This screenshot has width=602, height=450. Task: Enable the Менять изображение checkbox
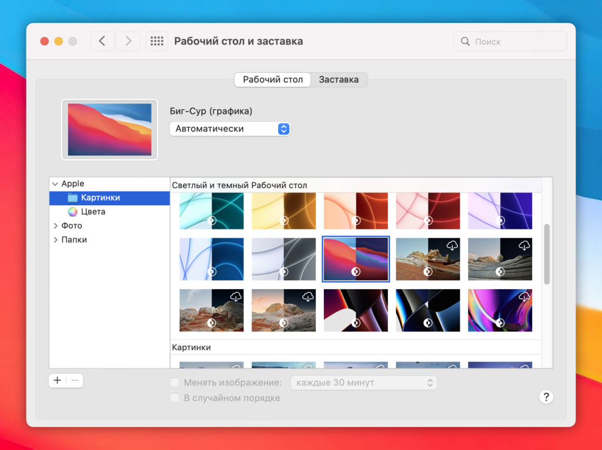(x=175, y=383)
